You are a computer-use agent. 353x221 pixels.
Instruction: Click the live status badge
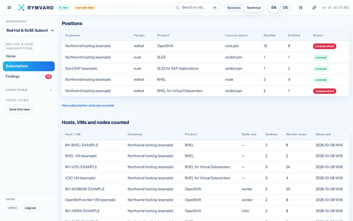click(x=64, y=8)
